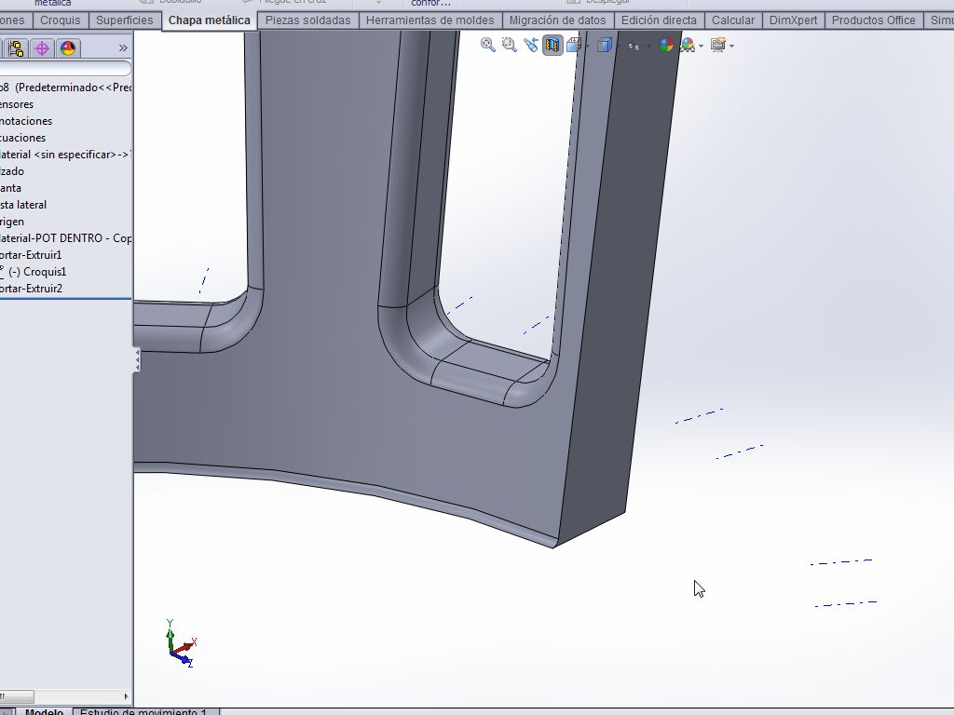This screenshot has height=715, width=954.
Task: Open the Display Style cube icon
Action: (604, 45)
